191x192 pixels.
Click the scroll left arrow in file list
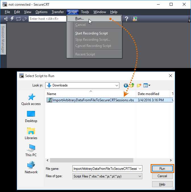click(47, 160)
